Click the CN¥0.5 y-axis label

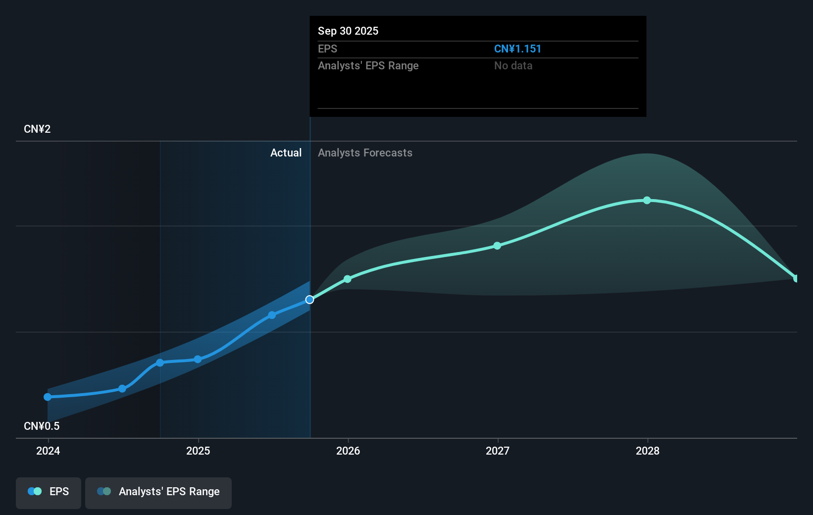point(42,426)
